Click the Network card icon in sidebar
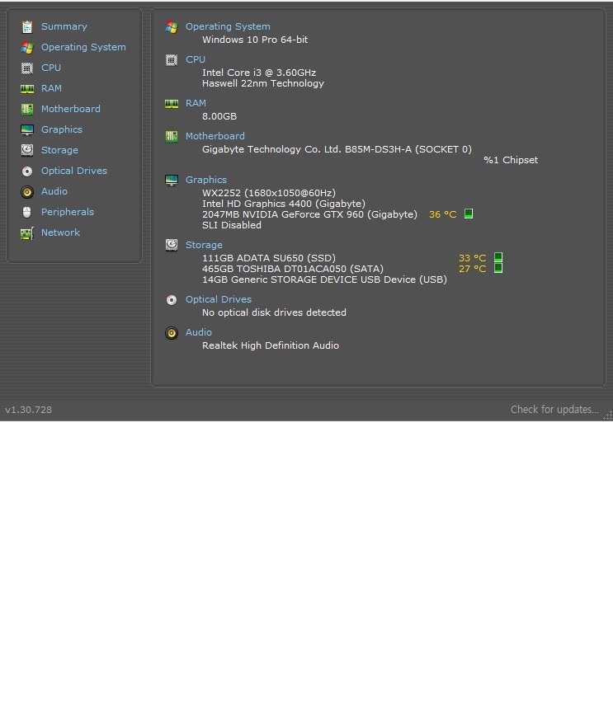The height and width of the screenshot is (709, 613). [x=27, y=233]
